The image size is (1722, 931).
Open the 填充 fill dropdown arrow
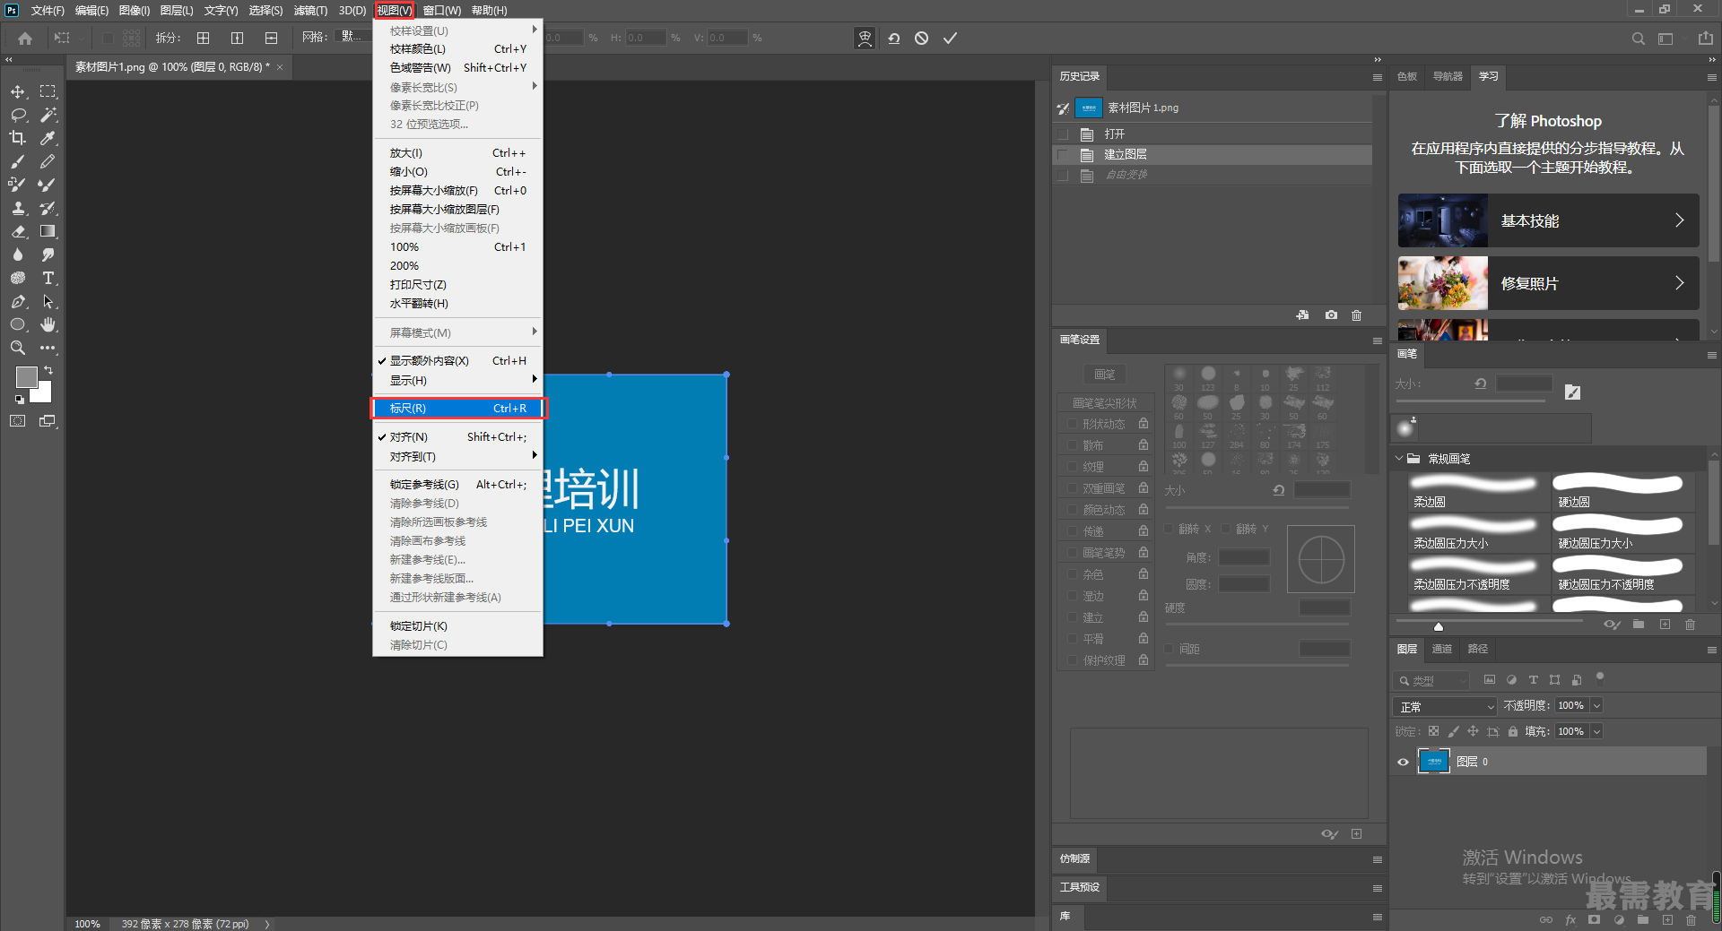[1596, 731]
